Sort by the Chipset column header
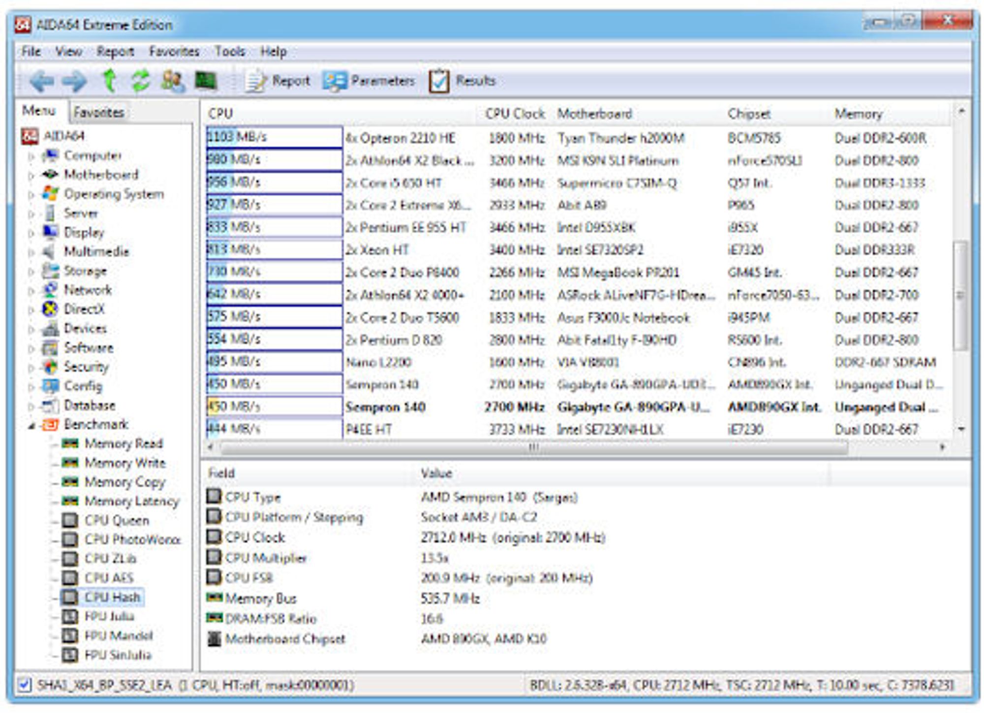The height and width of the screenshot is (713, 984). coord(749,114)
